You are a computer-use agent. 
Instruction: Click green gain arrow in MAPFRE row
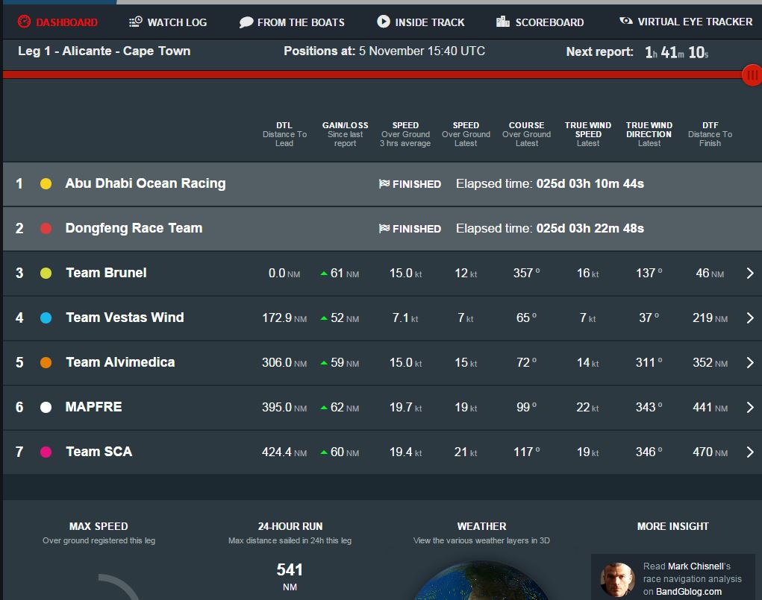(x=324, y=408)
